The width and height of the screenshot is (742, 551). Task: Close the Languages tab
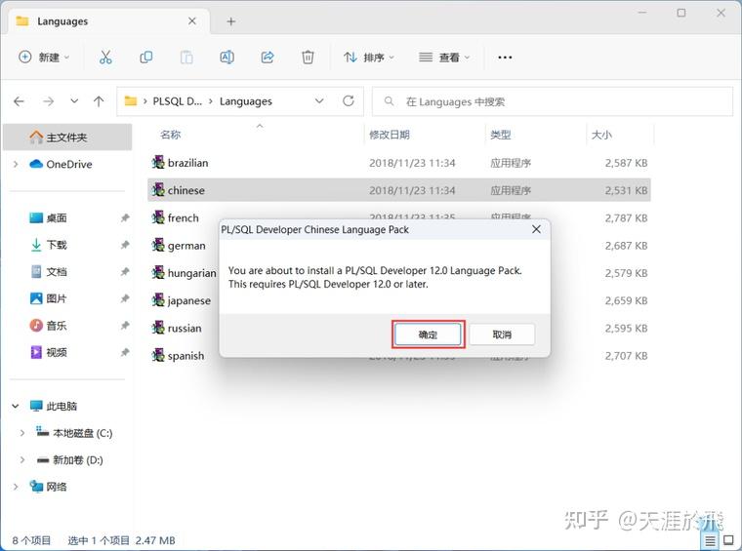(192, 21)
